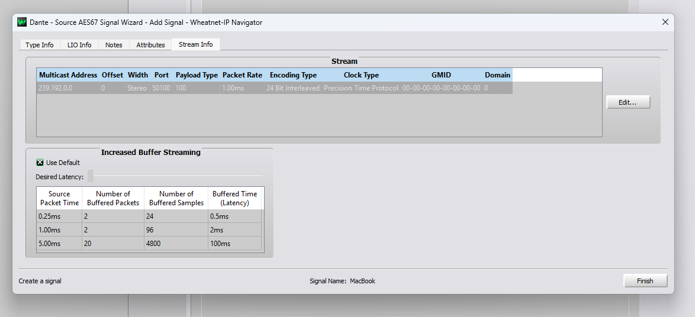Click the 24 Bit Interleaved cell
The image size is (695, 317).
click(x=293, y=88)
